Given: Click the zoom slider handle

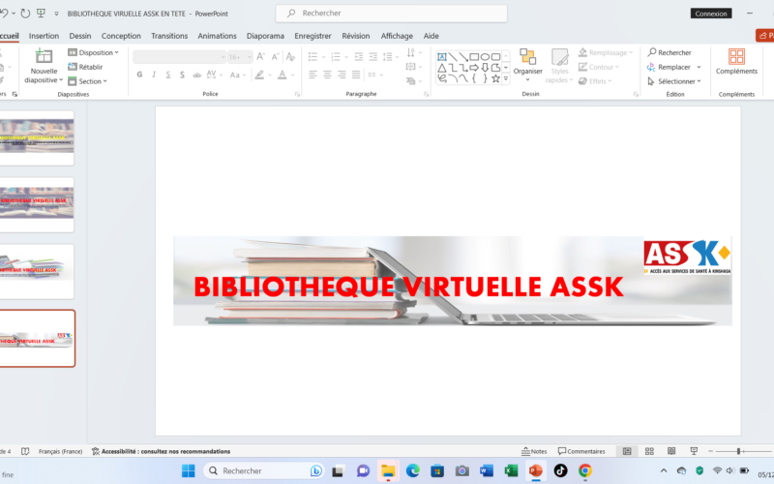Looking at the screenshot, I should (x=738, y=451).
